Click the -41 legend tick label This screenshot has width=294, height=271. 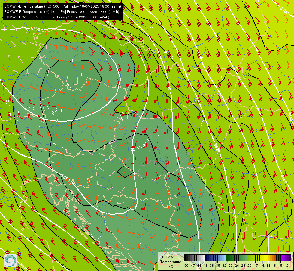point(205,266)
